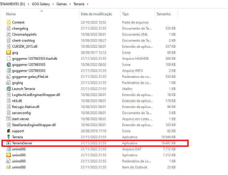
Task: Select the Content folder name
Action: click(18, 22)
